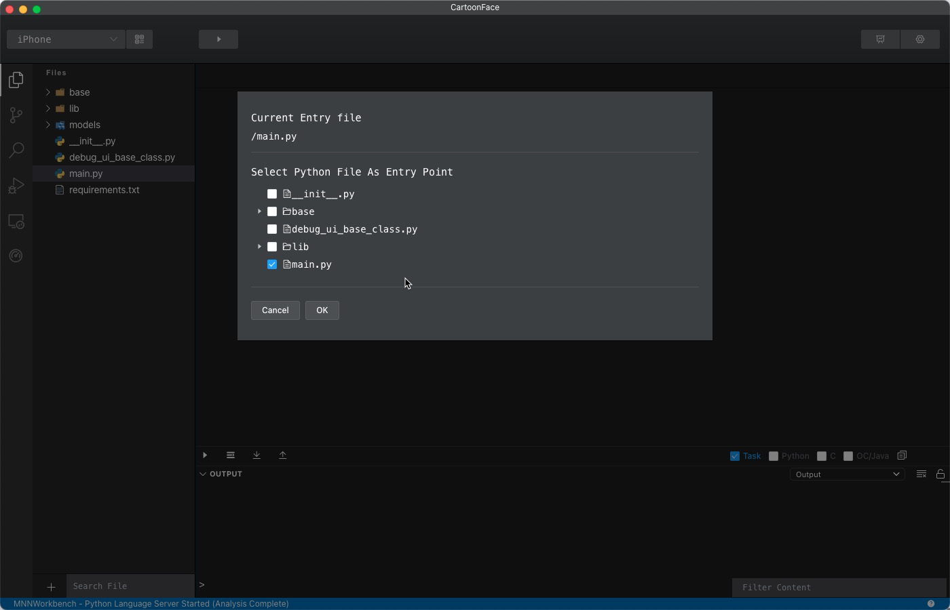Click debug_ui_base_class.py label in dialog
The width and height of the screenshot is (950, 610).
click(354, 229)
